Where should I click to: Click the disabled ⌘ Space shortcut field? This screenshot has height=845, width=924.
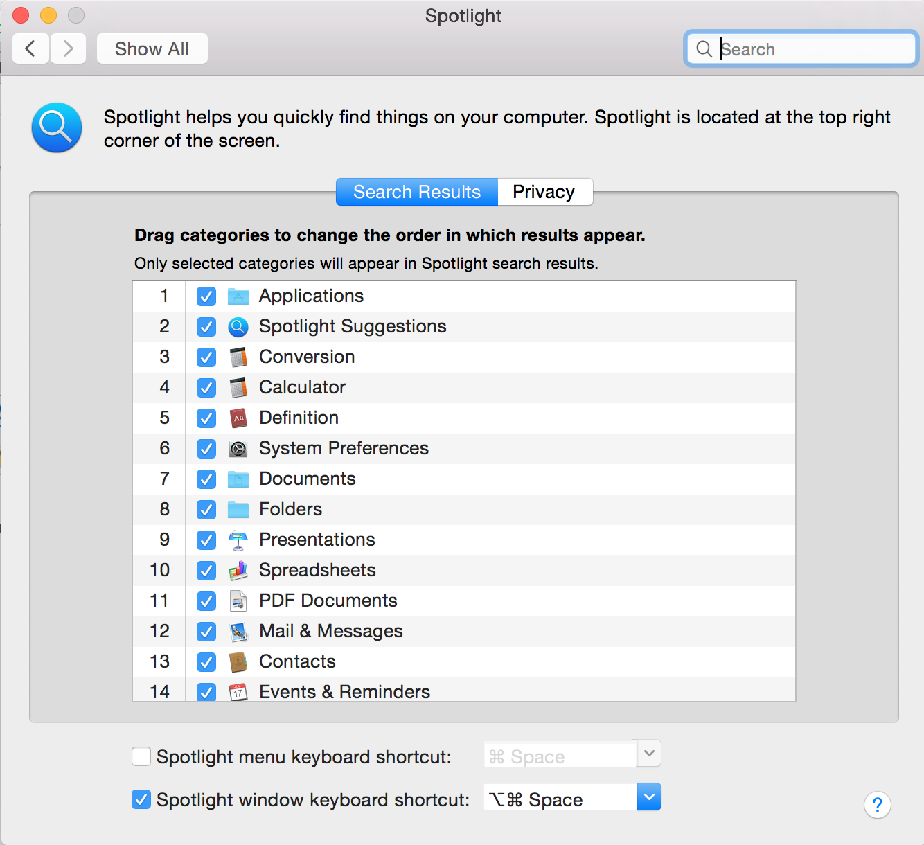(x=560, y=754)
